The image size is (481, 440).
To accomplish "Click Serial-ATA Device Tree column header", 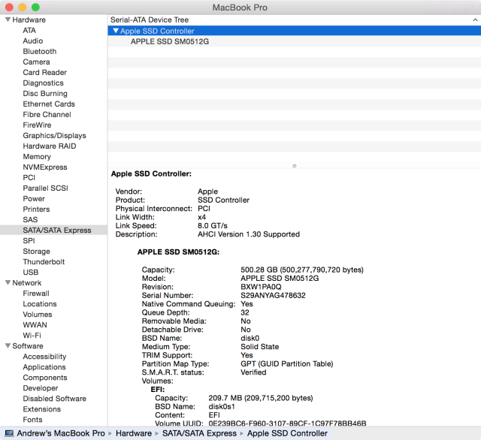I will click(150, 20).
